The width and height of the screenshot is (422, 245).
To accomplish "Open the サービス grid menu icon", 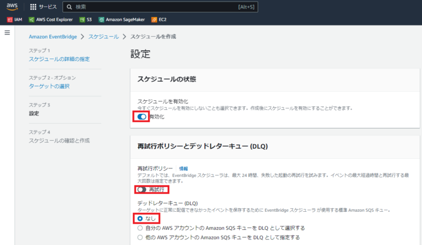I will click(x=33, y=7).
